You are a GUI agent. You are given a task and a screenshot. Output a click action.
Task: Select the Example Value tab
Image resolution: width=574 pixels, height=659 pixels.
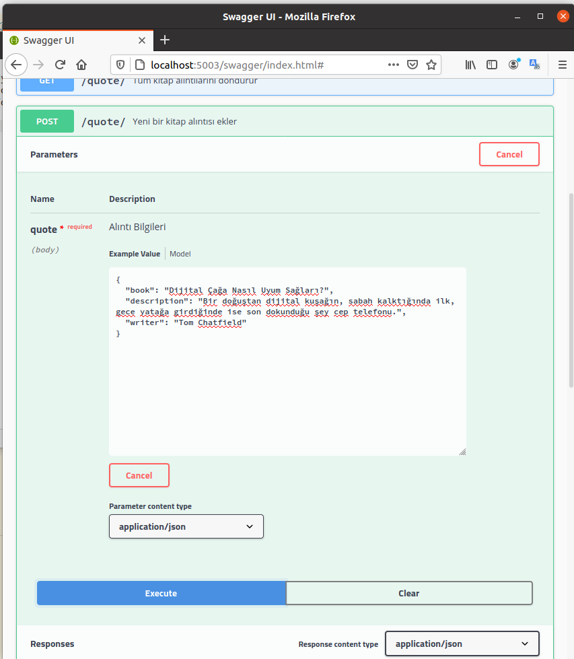pyautogui.click(x=135, y=254)
